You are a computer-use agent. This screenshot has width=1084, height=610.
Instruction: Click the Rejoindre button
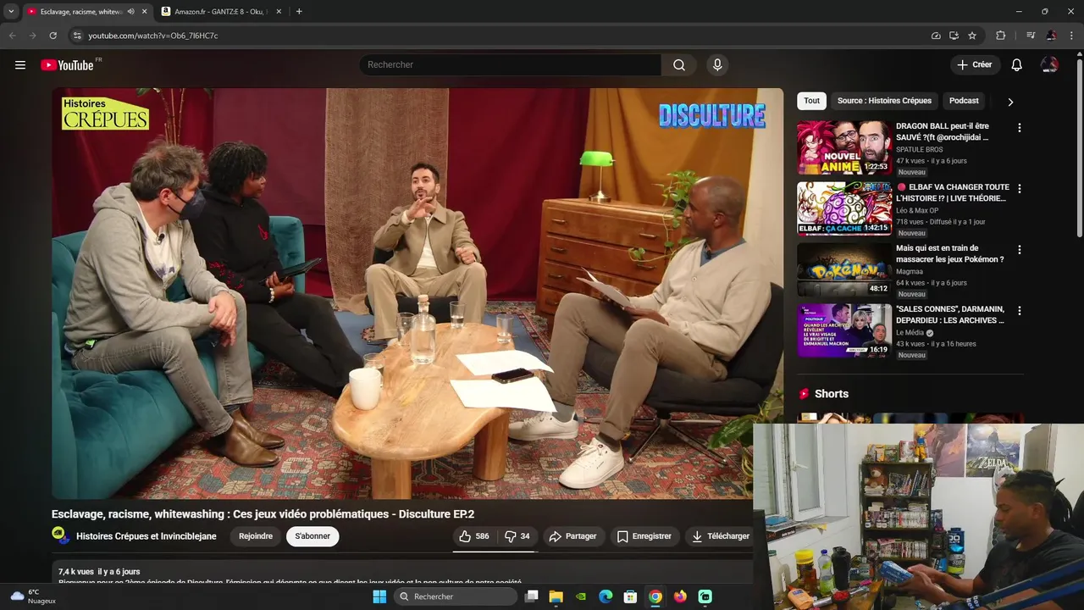256,536
